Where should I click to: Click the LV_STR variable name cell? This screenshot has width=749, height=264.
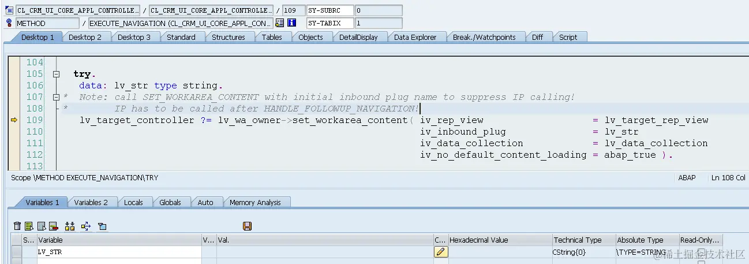click(x=119, y=252)
